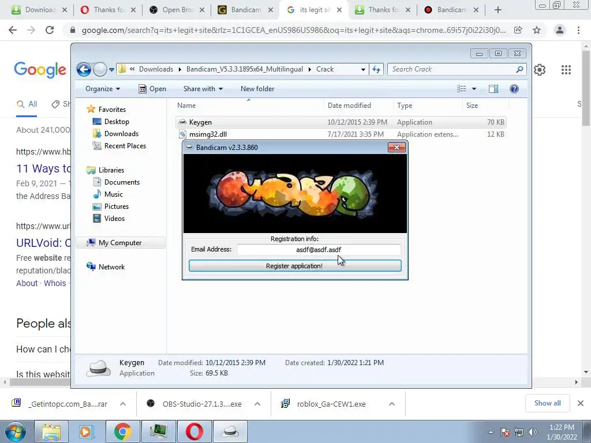Click the Register application! button
The height and width of the screenshot is (443, 591).
295,266
